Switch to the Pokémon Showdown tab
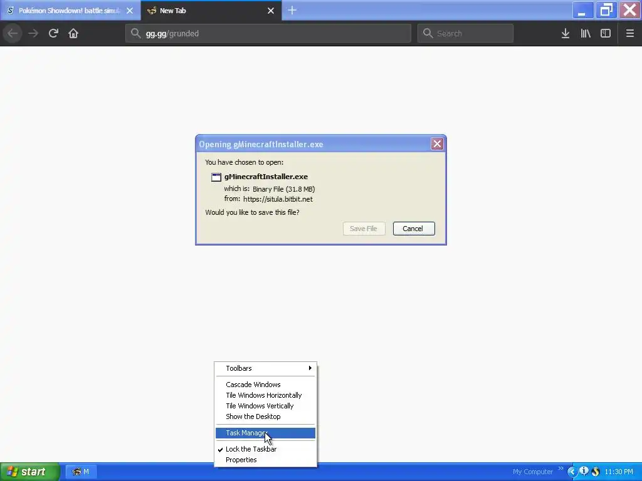642x481 pixels. [x=70, y=11]
